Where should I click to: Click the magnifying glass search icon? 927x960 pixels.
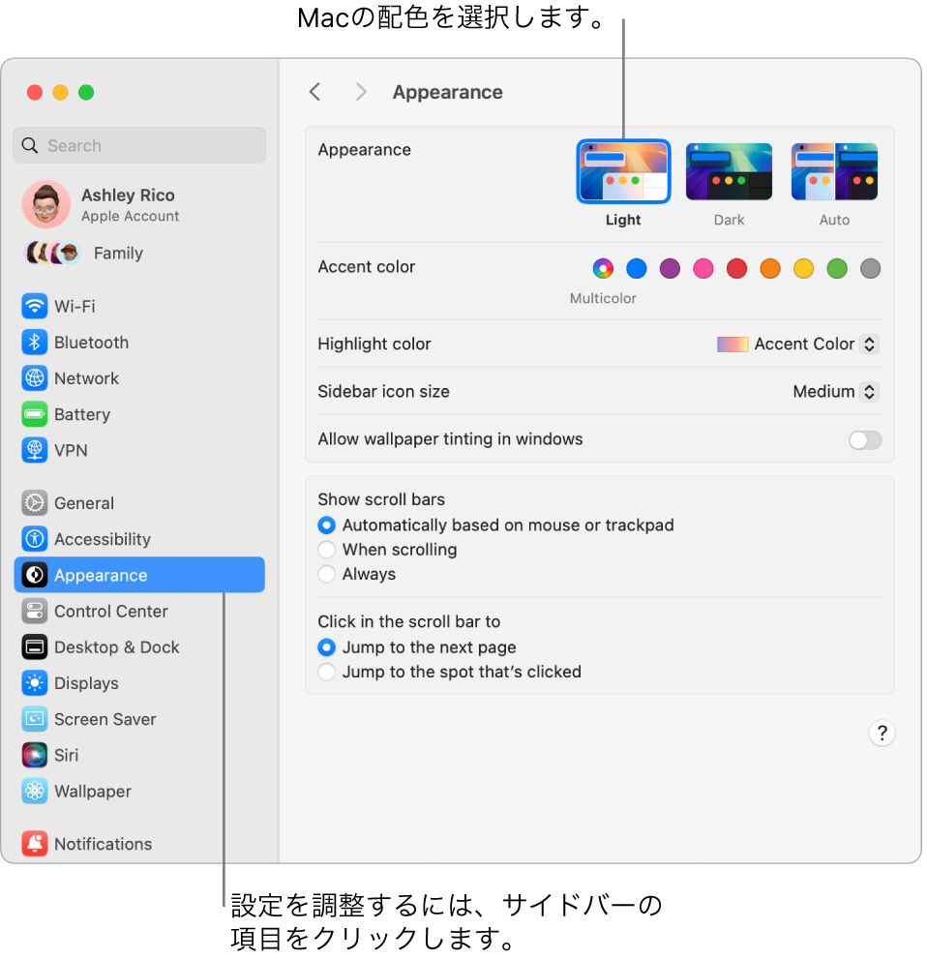(29, 145)
